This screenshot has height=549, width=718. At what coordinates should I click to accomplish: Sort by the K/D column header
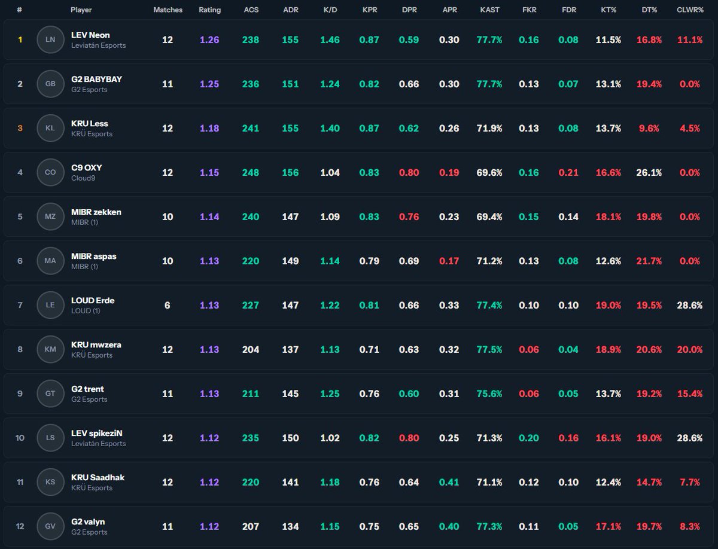tap(330, 10)
